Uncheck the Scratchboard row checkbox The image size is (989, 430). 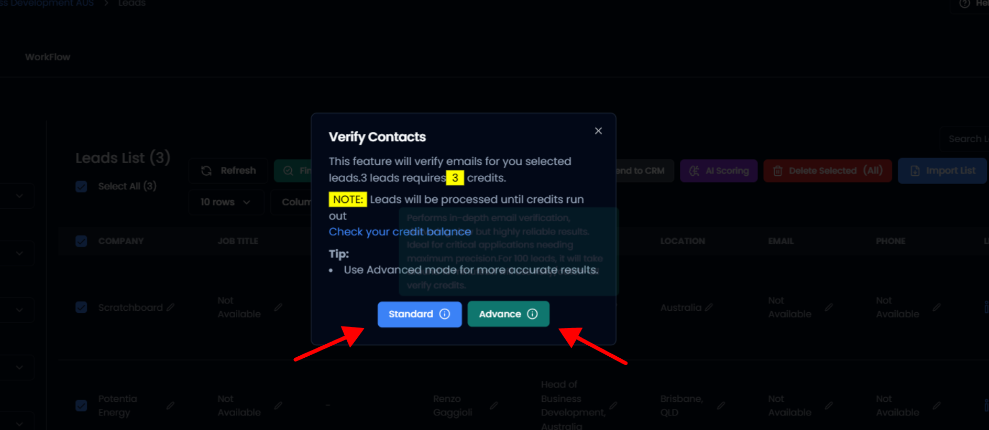[81, 307]
